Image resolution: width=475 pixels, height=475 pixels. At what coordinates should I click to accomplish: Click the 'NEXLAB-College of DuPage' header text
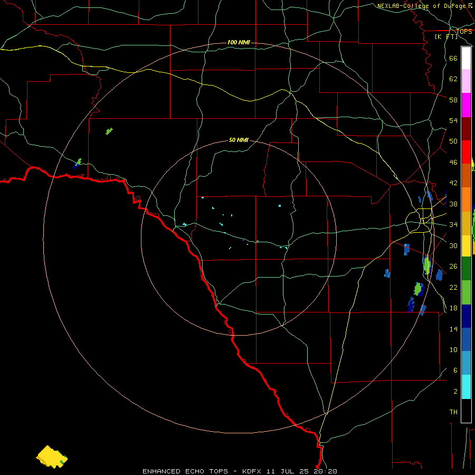[x=421, y=6]
